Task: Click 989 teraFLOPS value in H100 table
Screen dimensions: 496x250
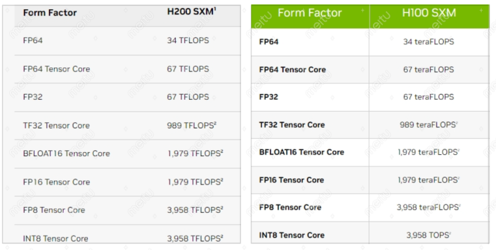Action: tap(429, 125)
